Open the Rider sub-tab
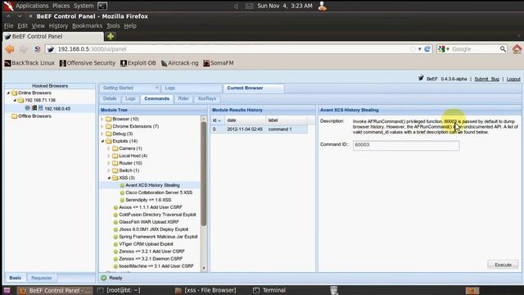Image resolution: width=524 pixels, height=295 pixels. [x=183, y=98]
